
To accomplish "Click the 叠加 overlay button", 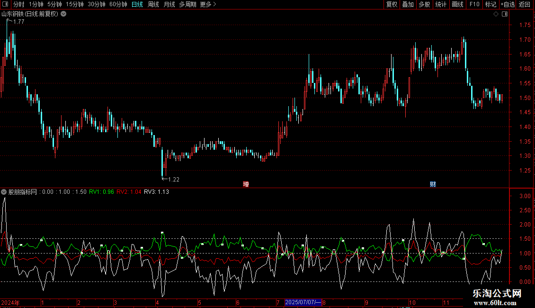I will pyautogui.click(x=408, y=4).
